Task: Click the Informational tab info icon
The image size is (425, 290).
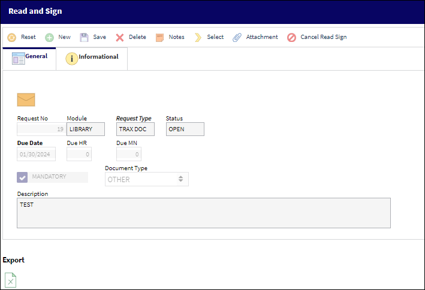Action: click(72, 59)
